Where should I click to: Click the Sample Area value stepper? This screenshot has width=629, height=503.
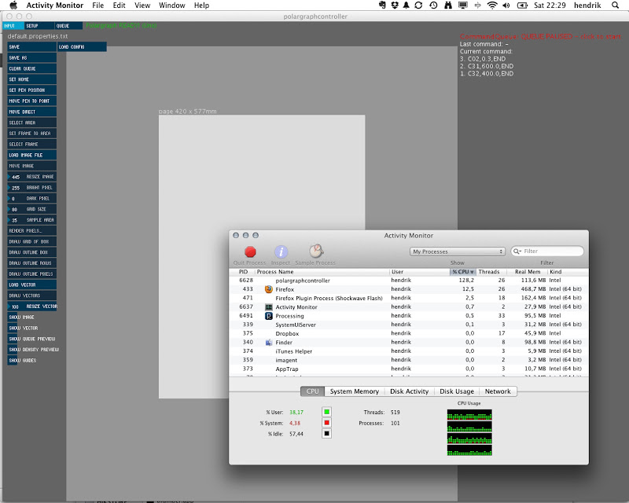(32, 220)
